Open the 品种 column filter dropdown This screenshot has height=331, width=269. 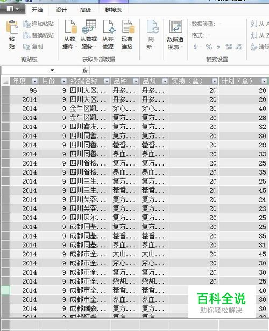[x=136, y=81]
